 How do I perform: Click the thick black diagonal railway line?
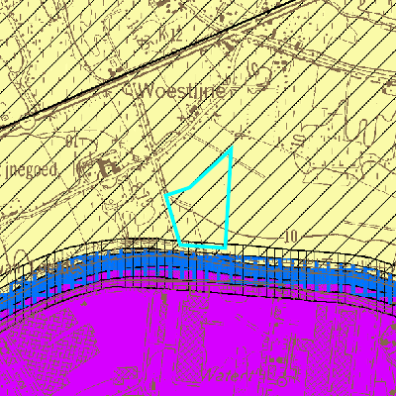(148, 64)
